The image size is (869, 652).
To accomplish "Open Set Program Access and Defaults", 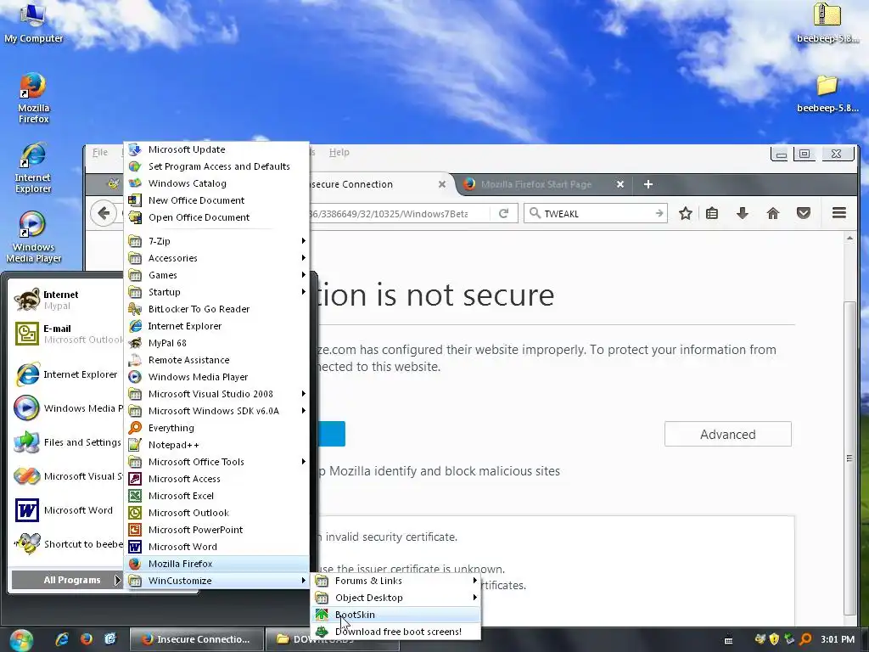I will point(216,166).
